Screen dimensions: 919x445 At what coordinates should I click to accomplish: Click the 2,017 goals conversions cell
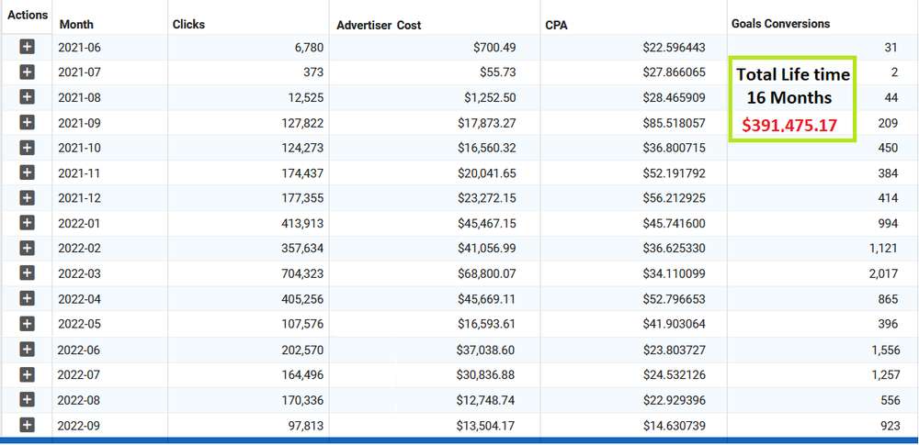click(x=879, y=273)
